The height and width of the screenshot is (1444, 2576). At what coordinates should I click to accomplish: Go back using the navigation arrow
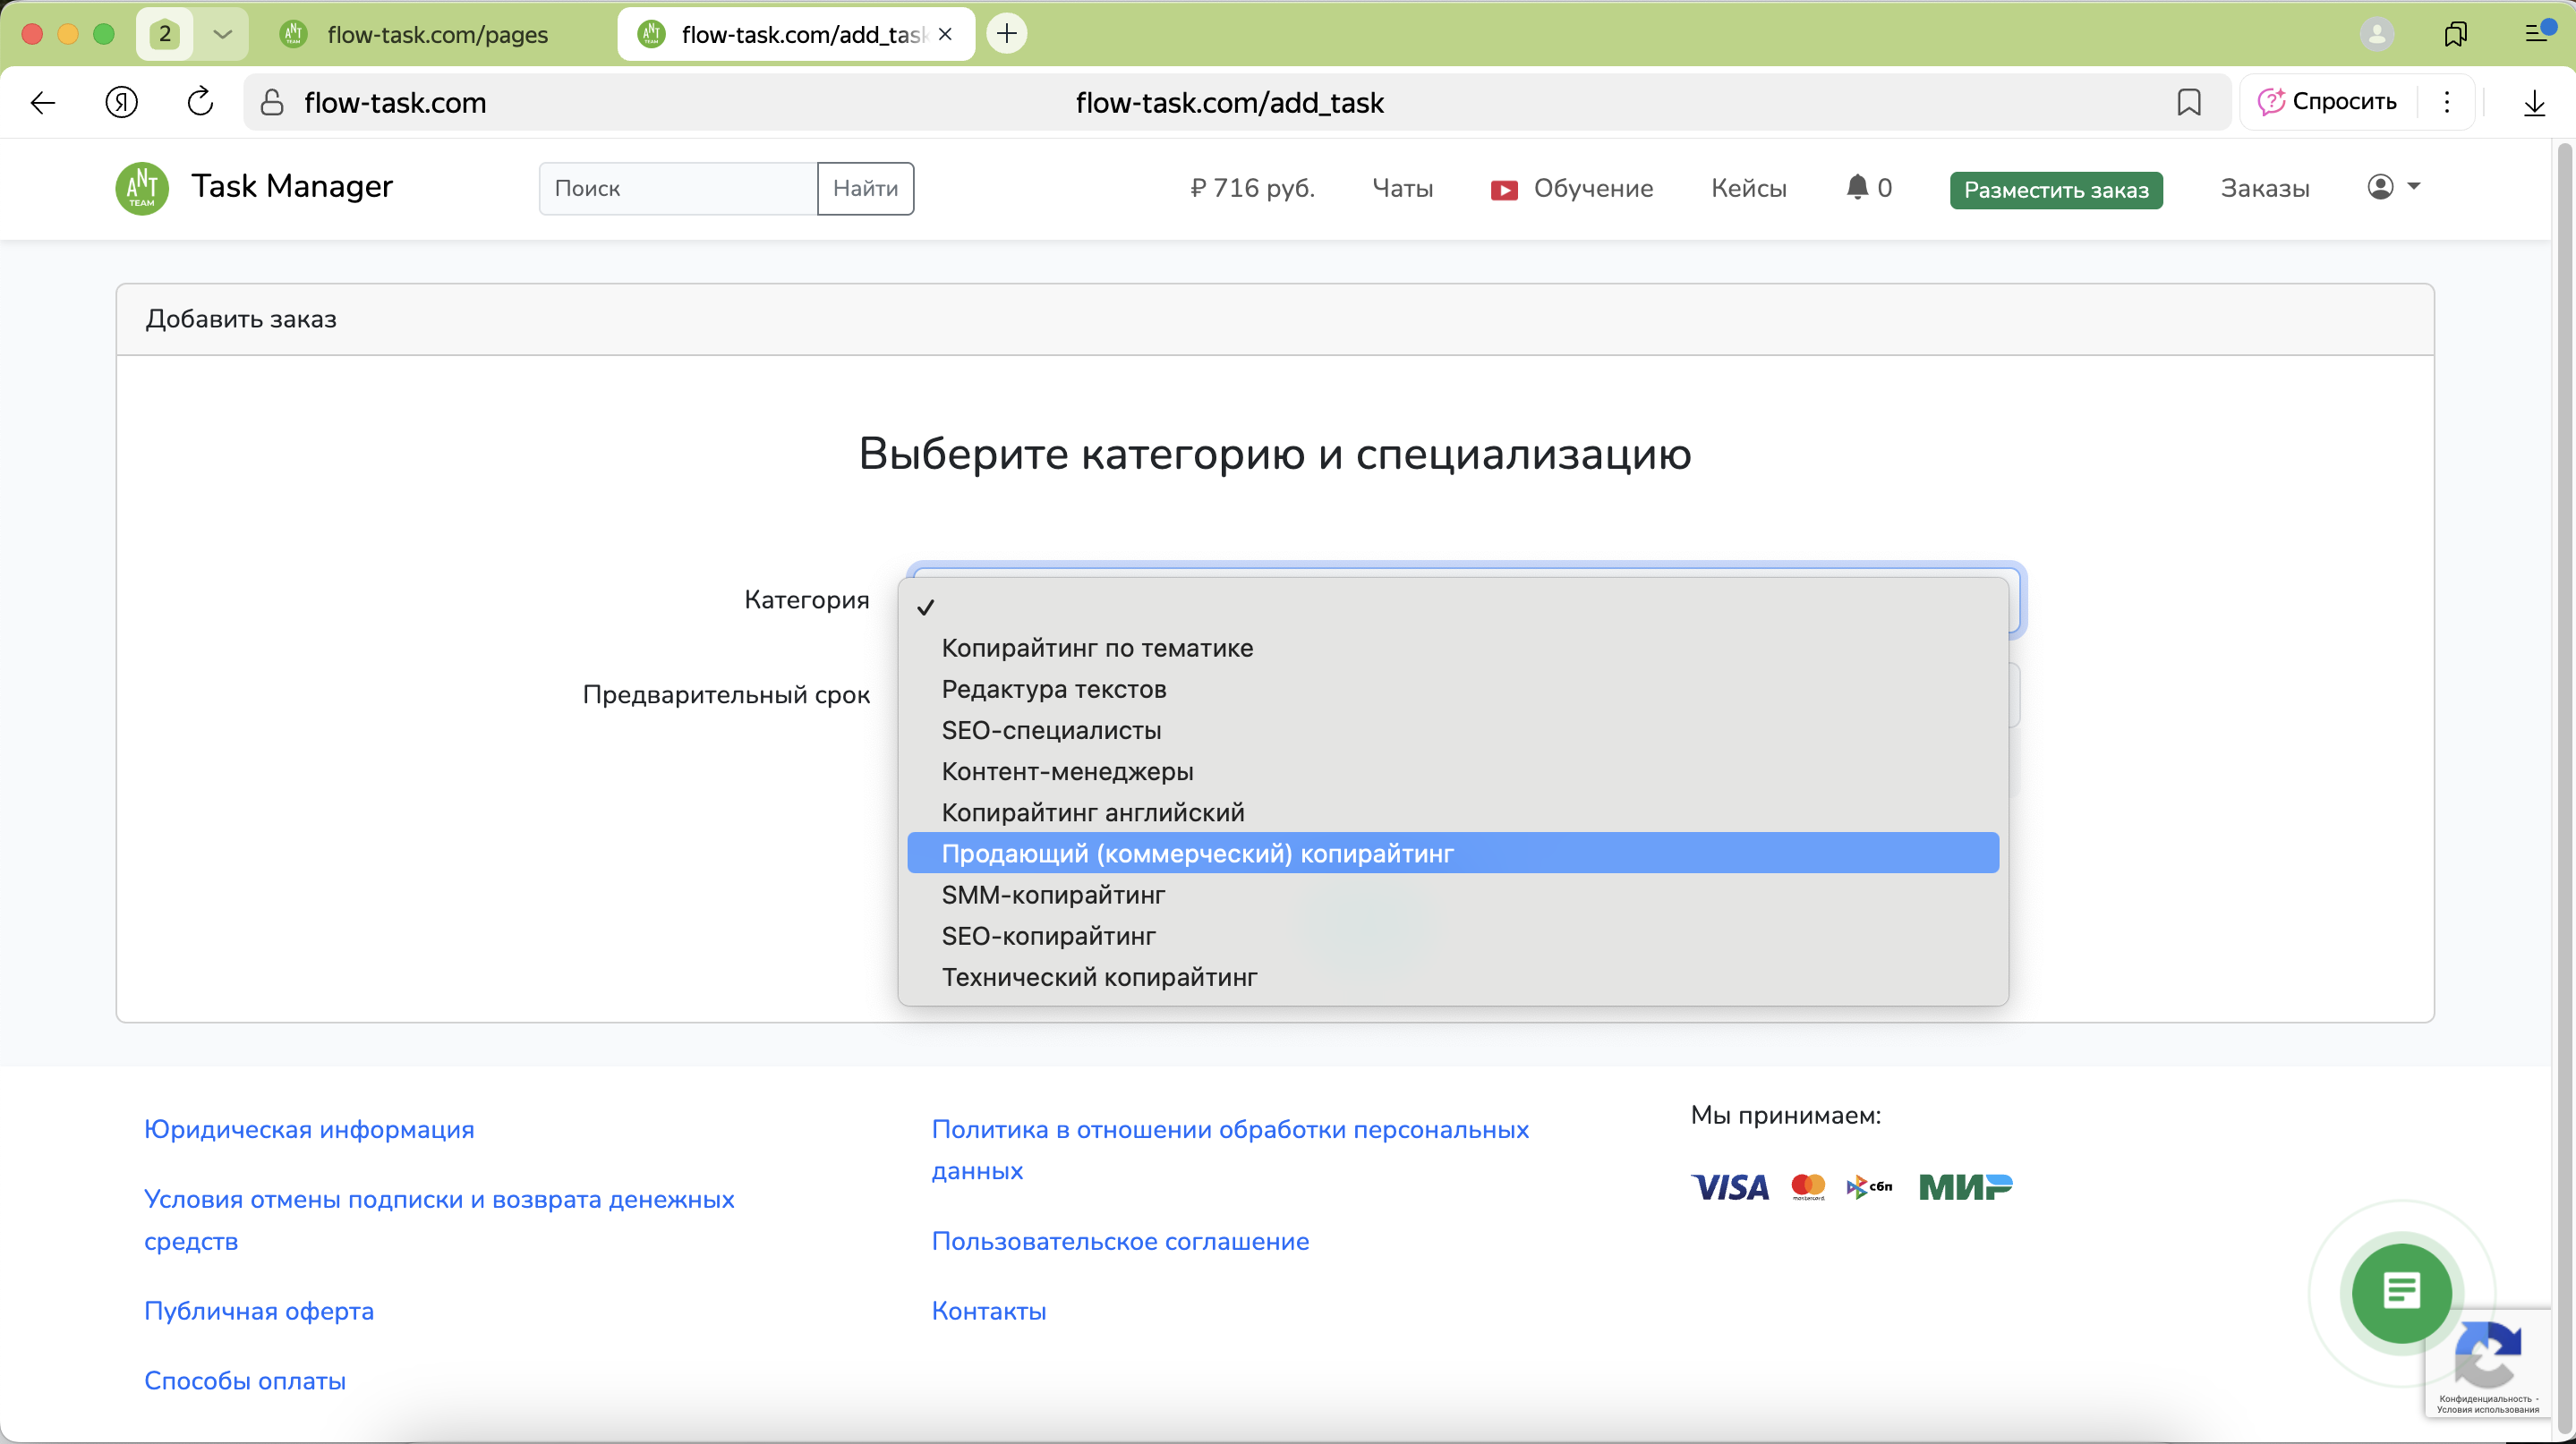click(x=42, y=102)
